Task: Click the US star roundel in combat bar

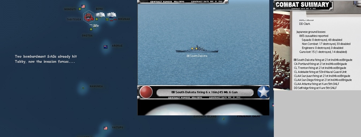Action: [x=263, y=92]
